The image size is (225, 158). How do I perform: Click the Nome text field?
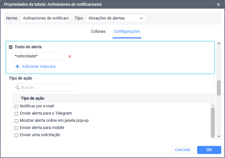click(46, 18)
